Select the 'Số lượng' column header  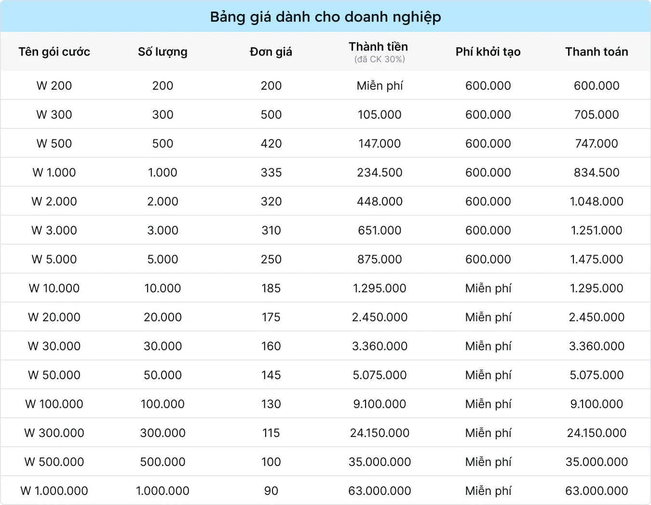click(x=163, y=52)
